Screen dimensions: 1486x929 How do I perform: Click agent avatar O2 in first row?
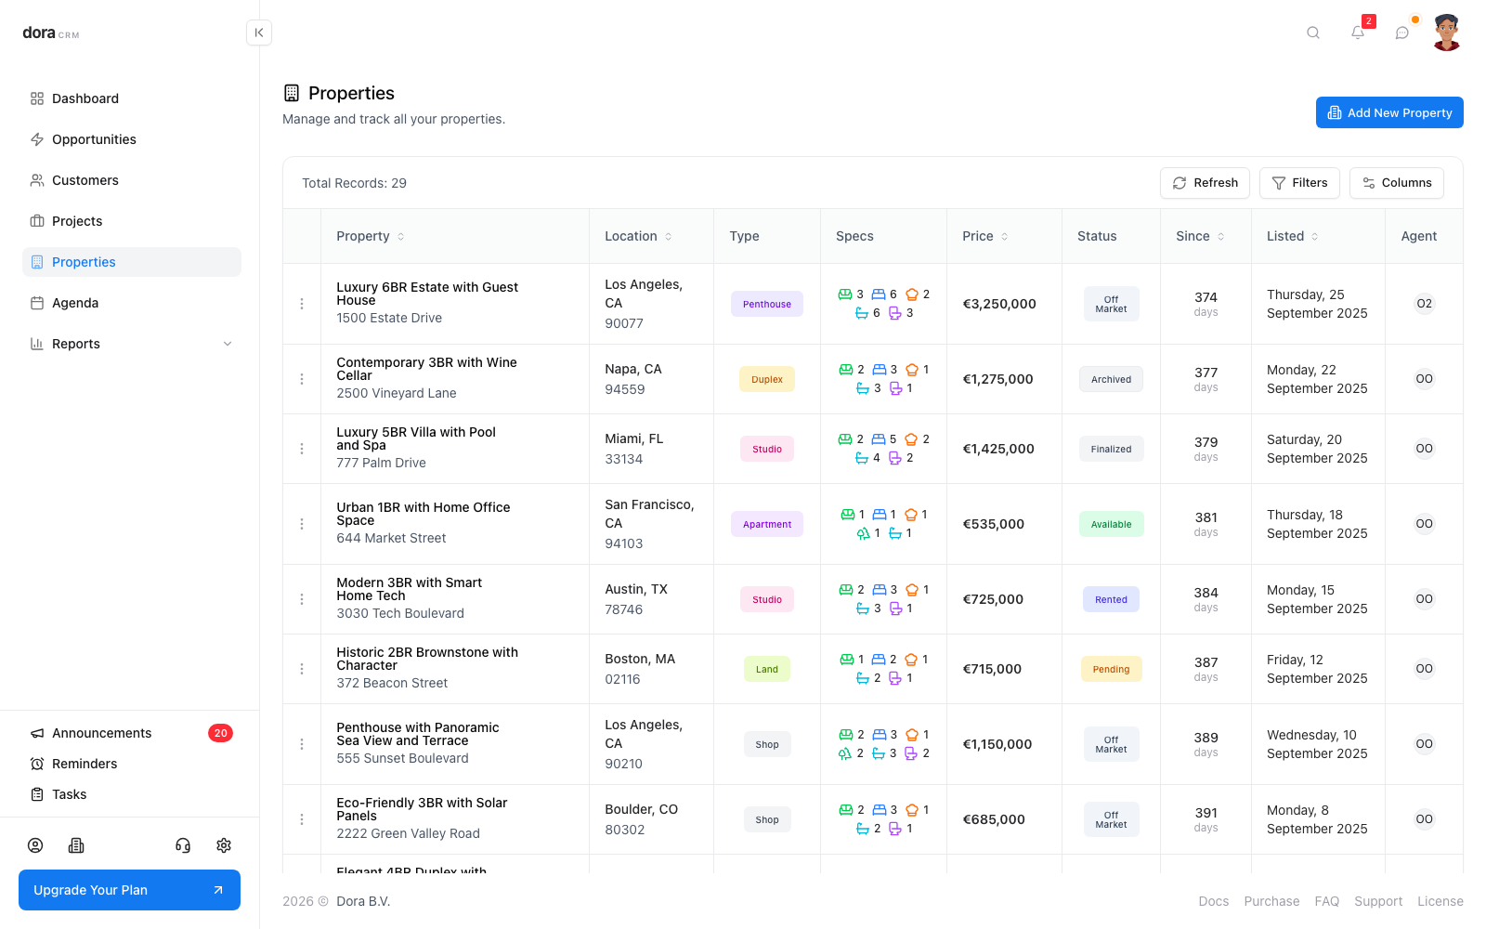point(1424,304)
